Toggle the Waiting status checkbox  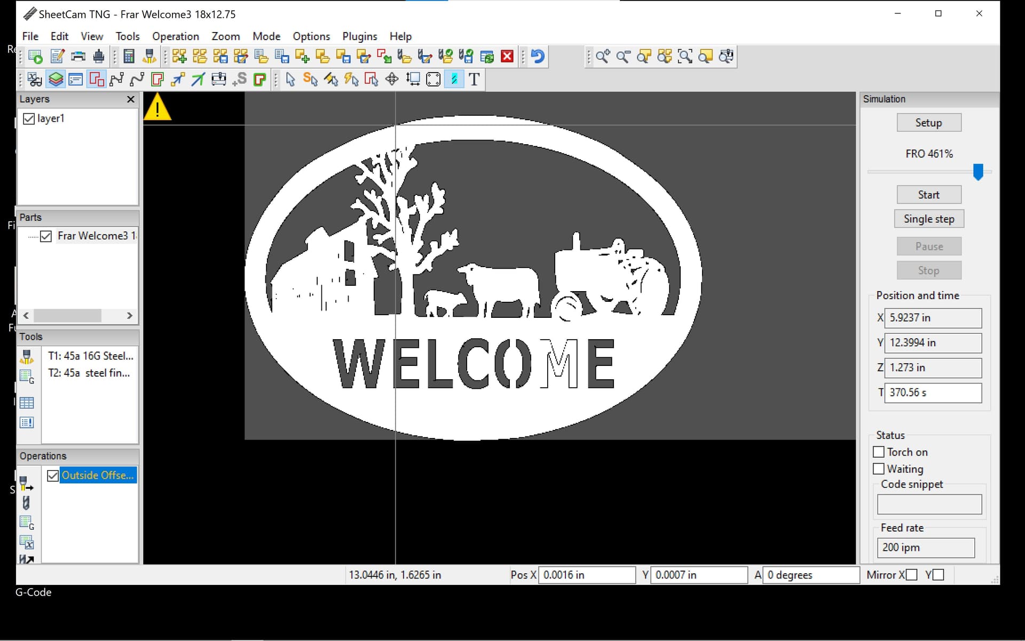pos(879,469)
